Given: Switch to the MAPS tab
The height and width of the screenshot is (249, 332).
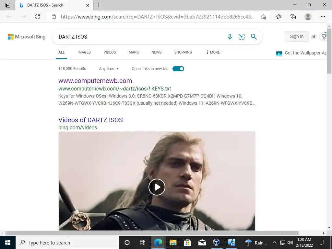Looking at the screenshot, I should click(x=134, y=52).
